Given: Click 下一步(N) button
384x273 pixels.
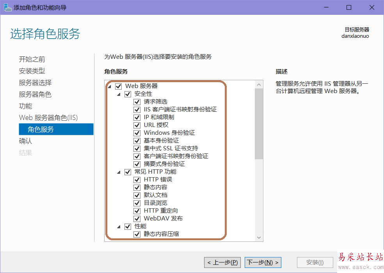Looking at the screenshot, I should (x=263, y=262).
